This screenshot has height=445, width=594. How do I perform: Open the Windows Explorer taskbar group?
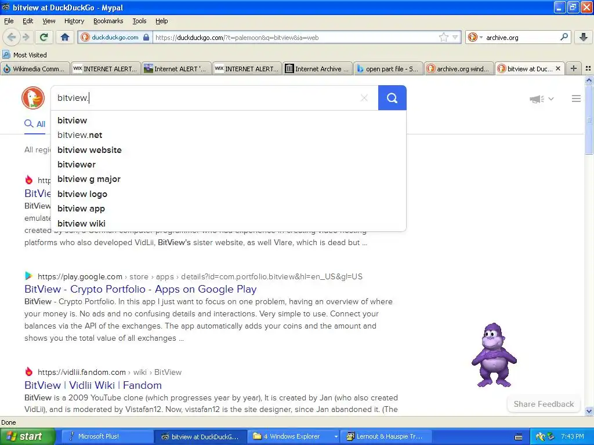[294, 436]
